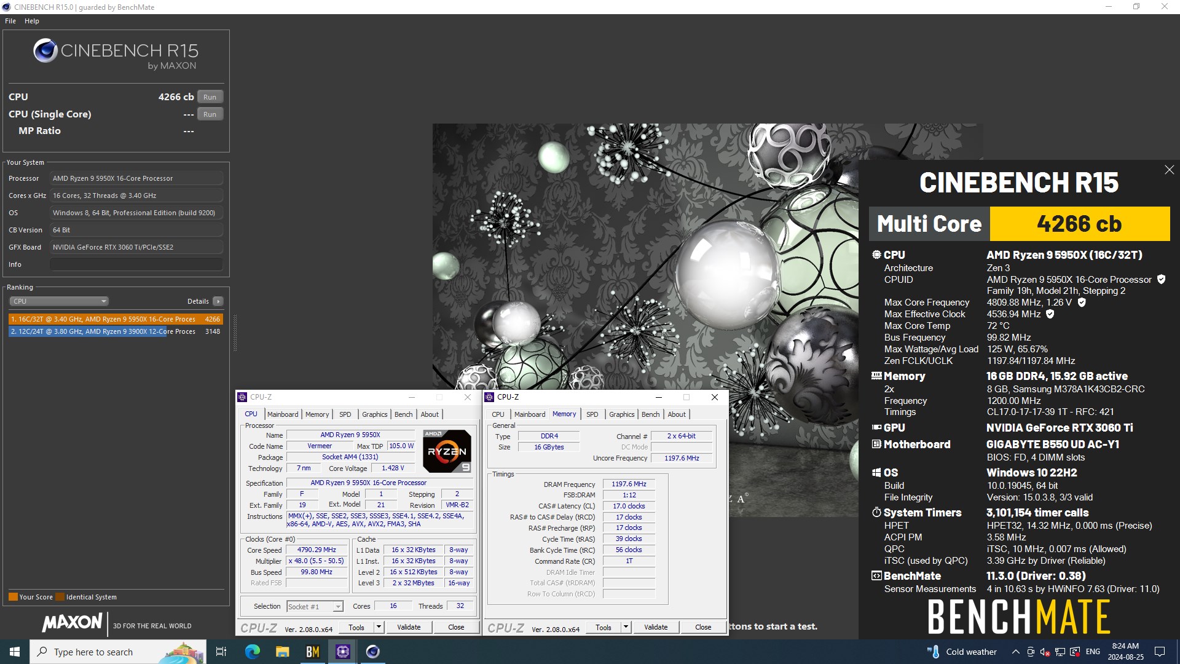Open Socket #1 selection dropdown

click(x=315, y=607)
